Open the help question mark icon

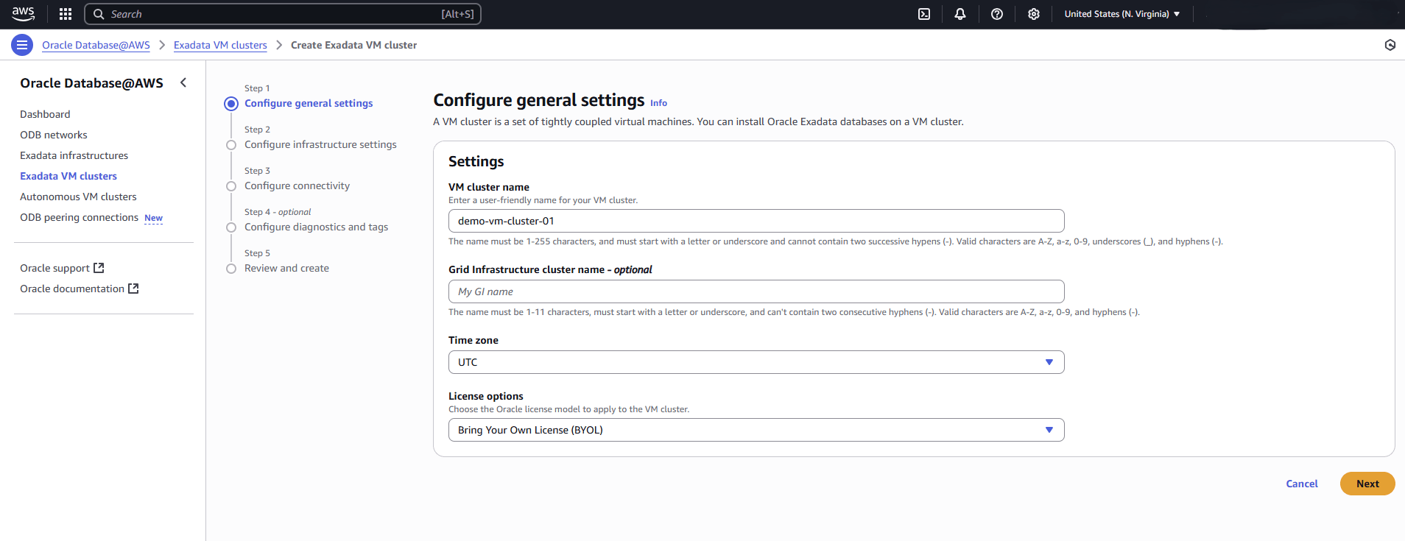click(x=997, y=14)
